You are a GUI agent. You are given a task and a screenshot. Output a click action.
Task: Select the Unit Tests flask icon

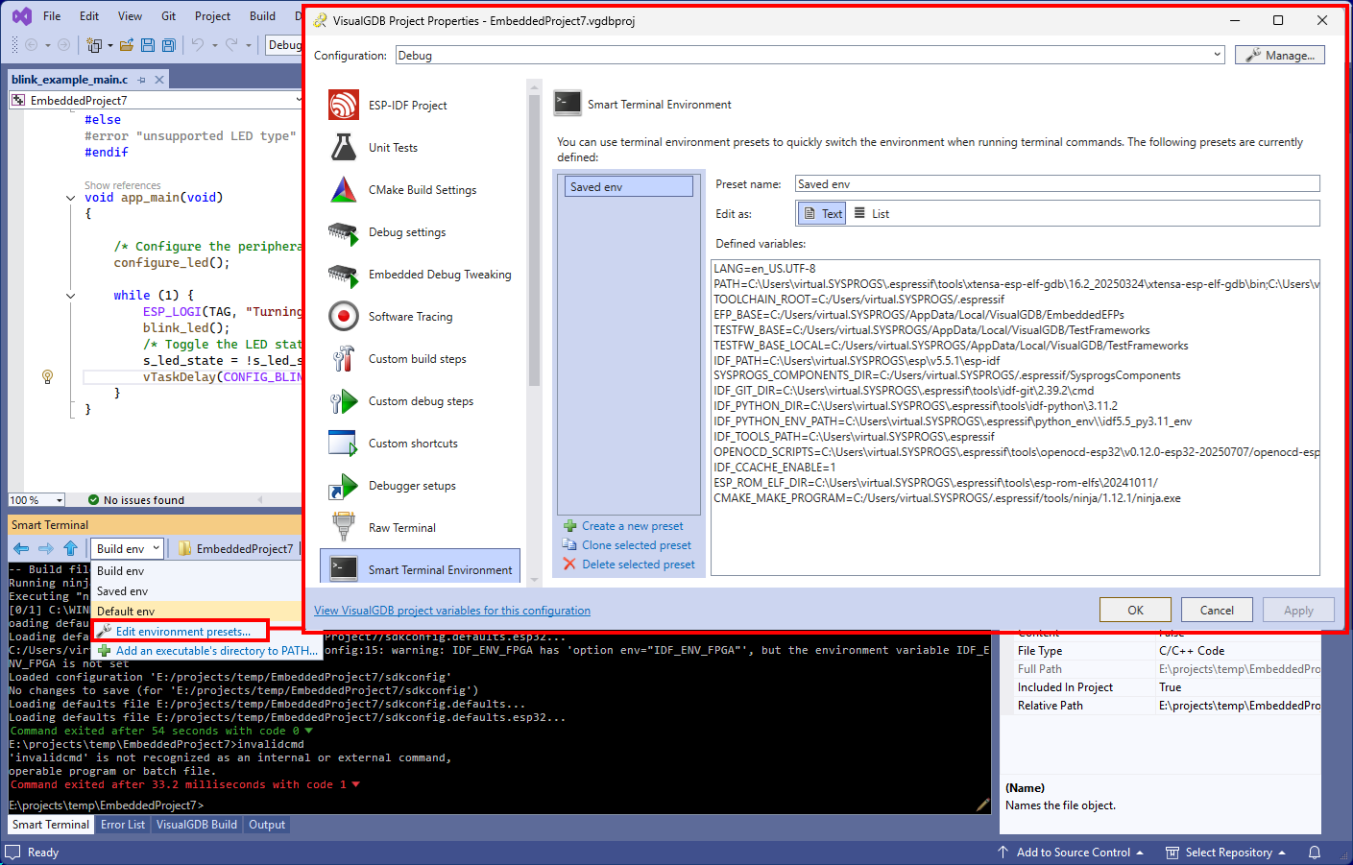(343, 147)
